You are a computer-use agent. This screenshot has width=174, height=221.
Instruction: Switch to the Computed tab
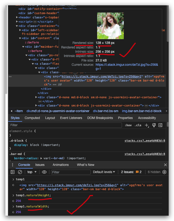pos(32,118)
